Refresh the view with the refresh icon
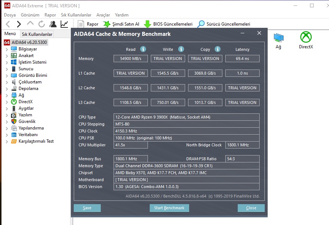The width and height of the screenshot is (329, 225). (x=42, y=24)
